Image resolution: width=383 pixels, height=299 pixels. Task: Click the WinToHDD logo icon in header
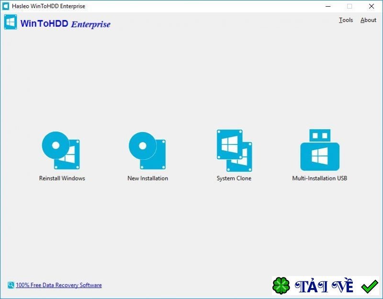[11, 22]
